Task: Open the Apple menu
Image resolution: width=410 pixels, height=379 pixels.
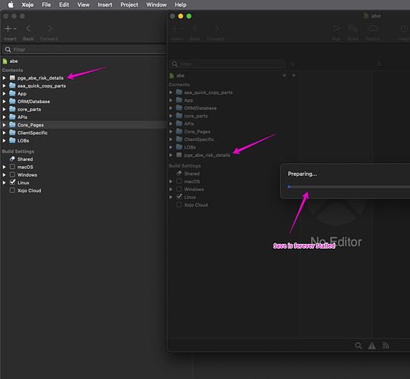Action: [x=11, y=5]
